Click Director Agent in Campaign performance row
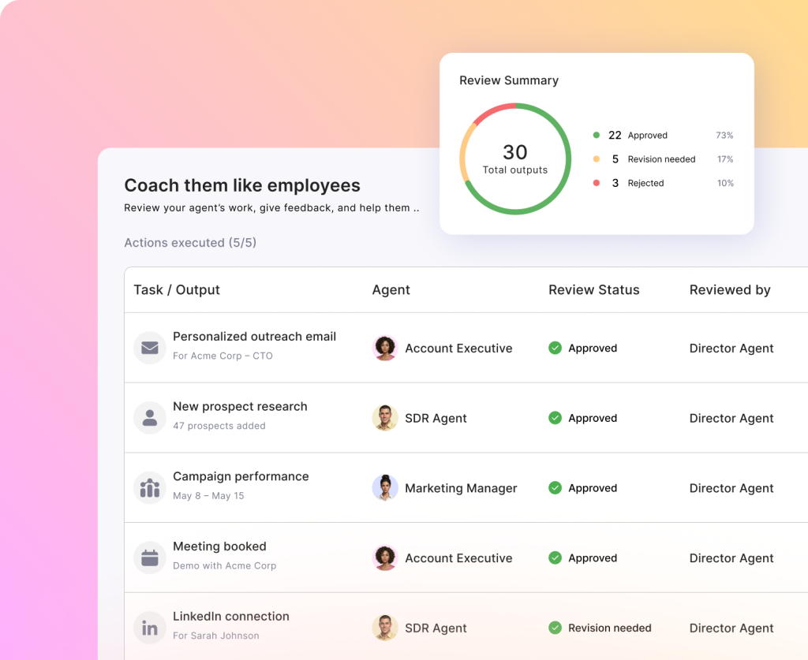Viewport: 808px width, 660px height. [x=731, y=488]
